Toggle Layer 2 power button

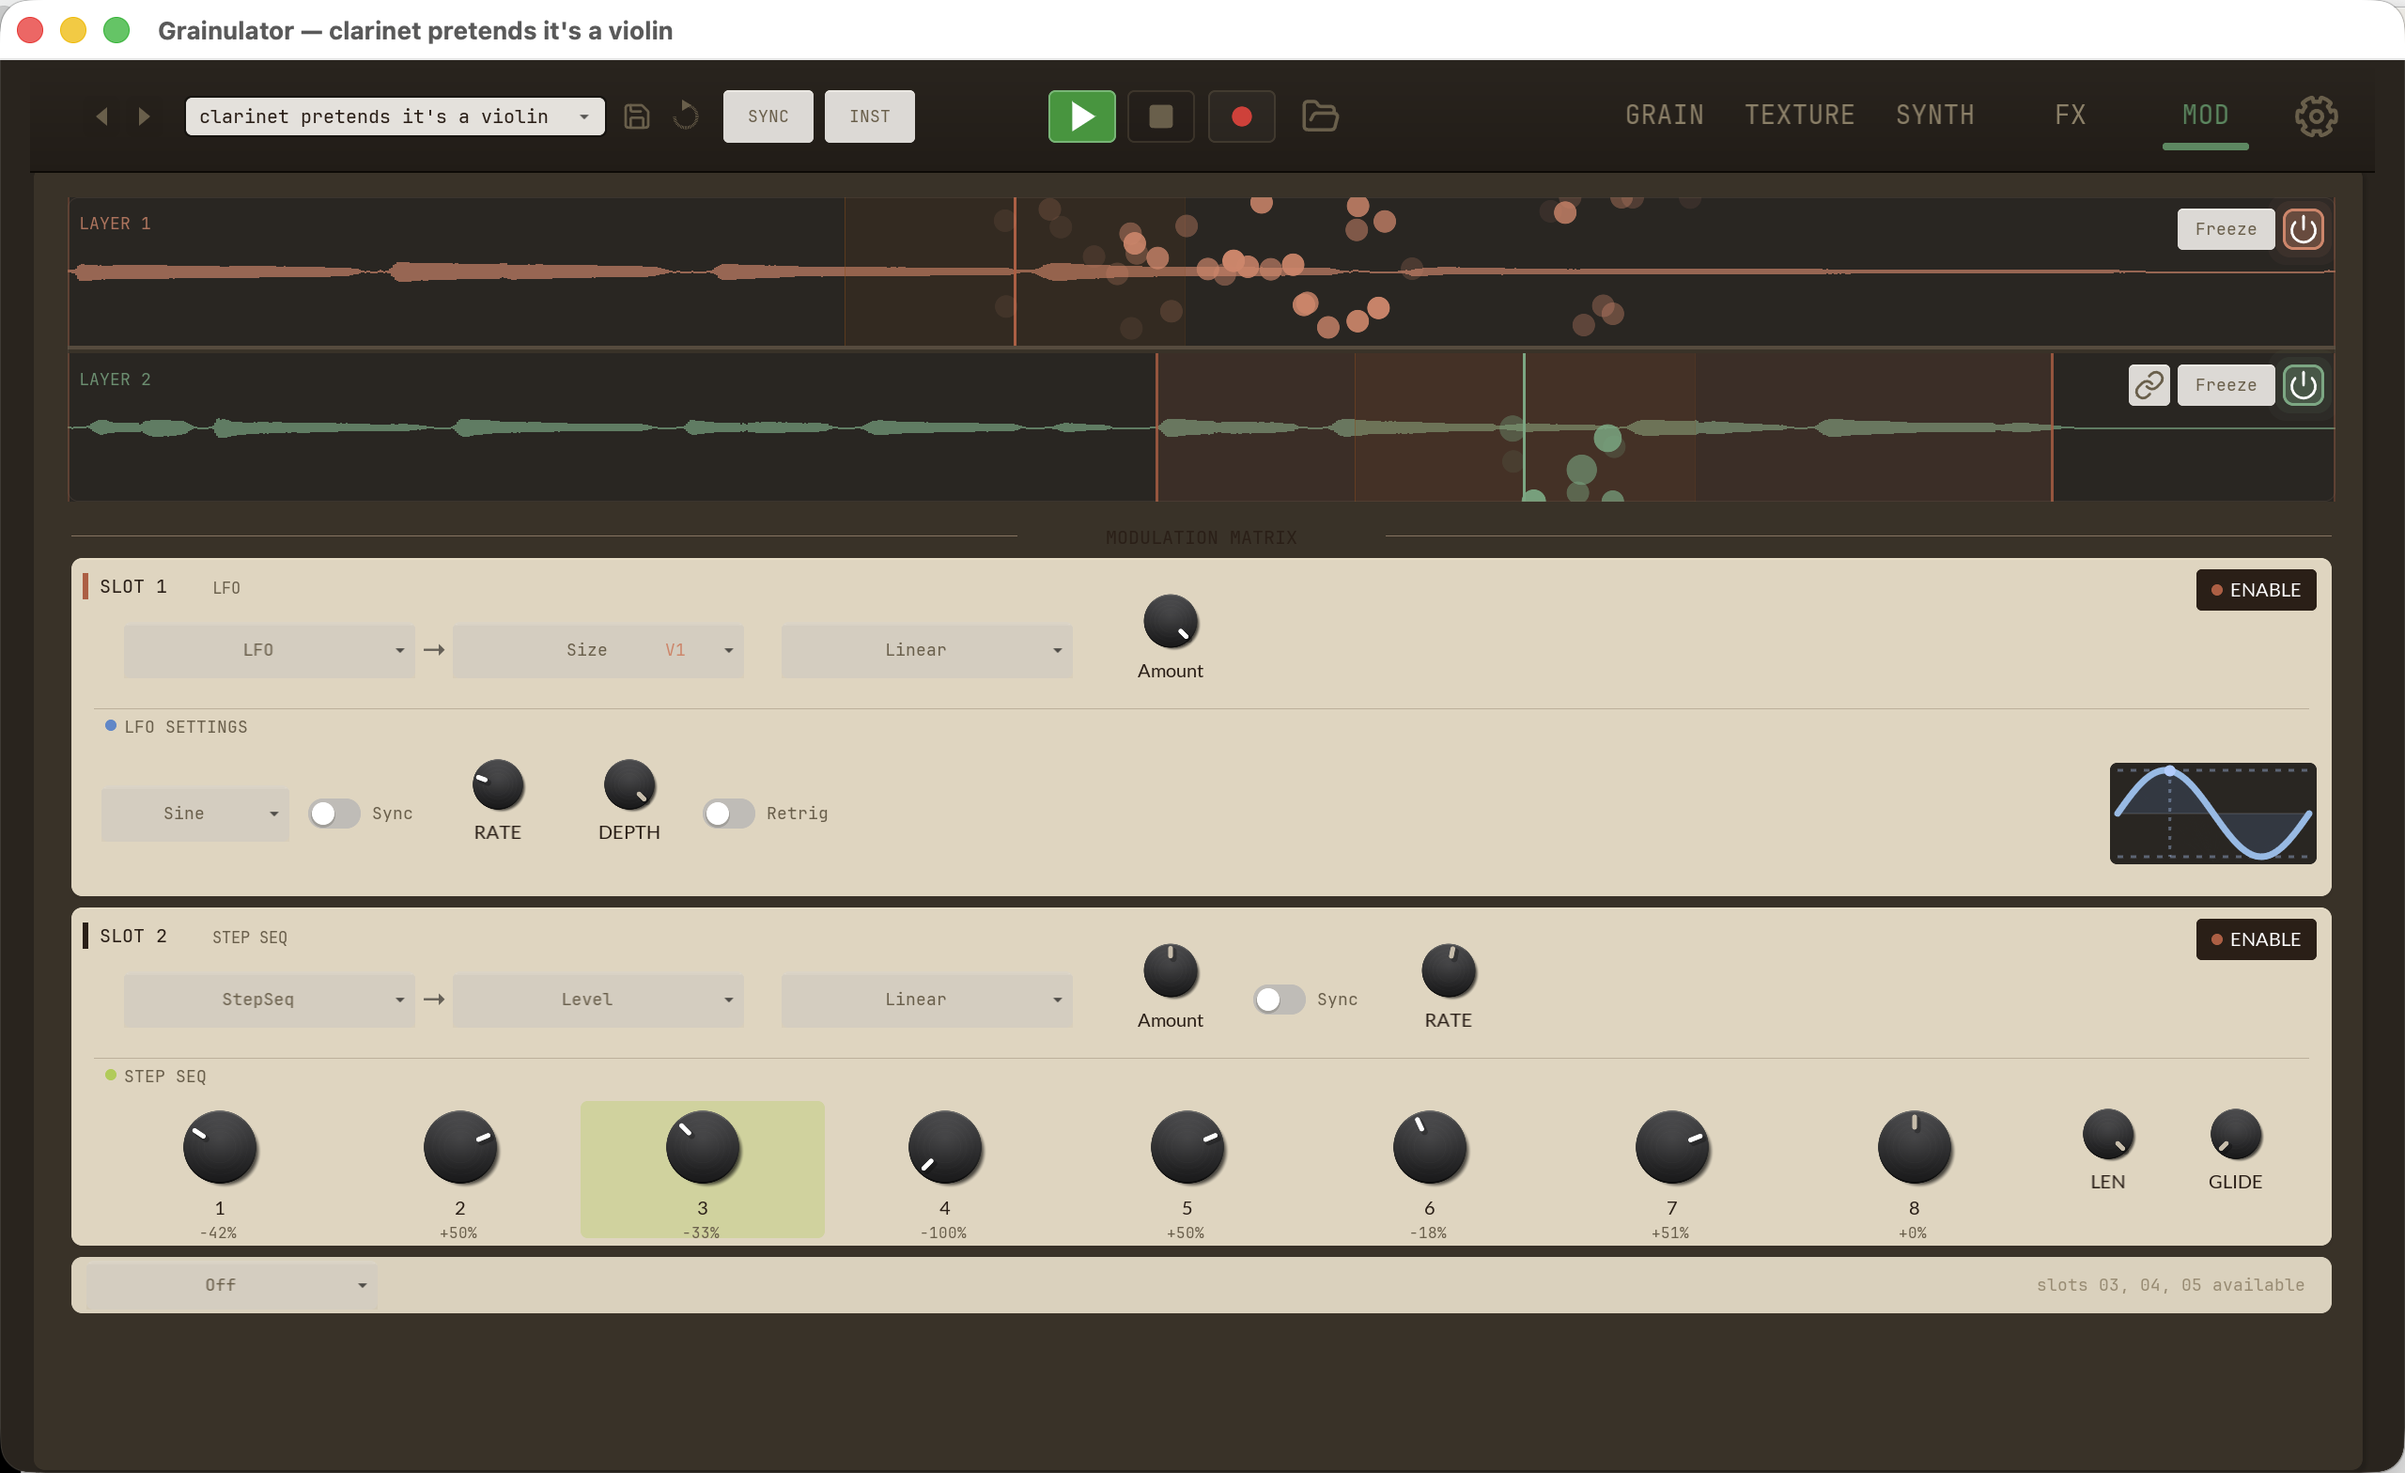click(x=2303, y=384)
